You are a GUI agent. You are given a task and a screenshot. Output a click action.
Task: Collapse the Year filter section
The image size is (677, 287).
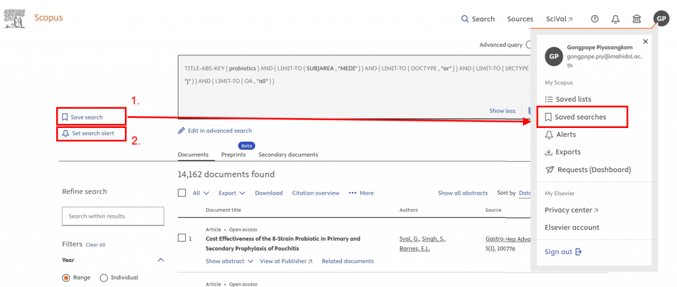point(159,260)
